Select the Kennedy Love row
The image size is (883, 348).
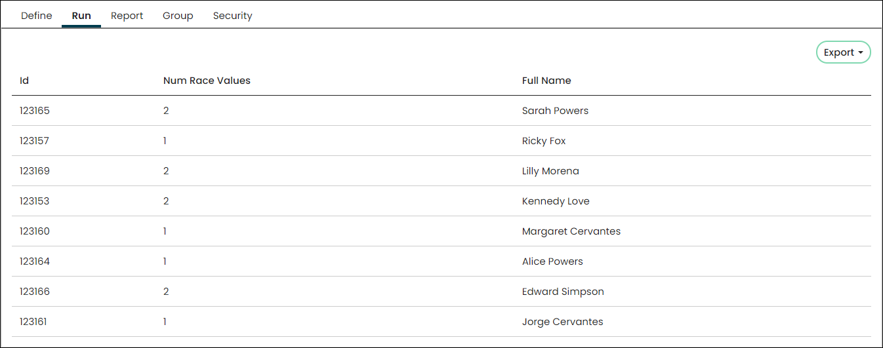[x=441, y=201]
